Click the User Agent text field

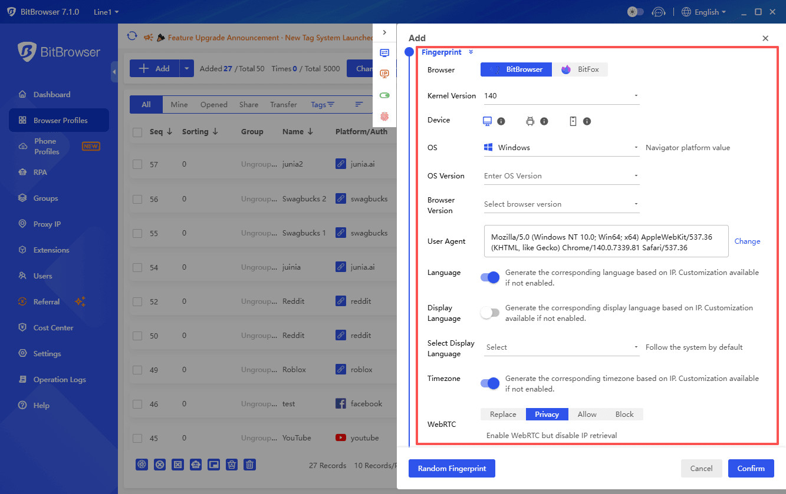(x=606, y=241)
